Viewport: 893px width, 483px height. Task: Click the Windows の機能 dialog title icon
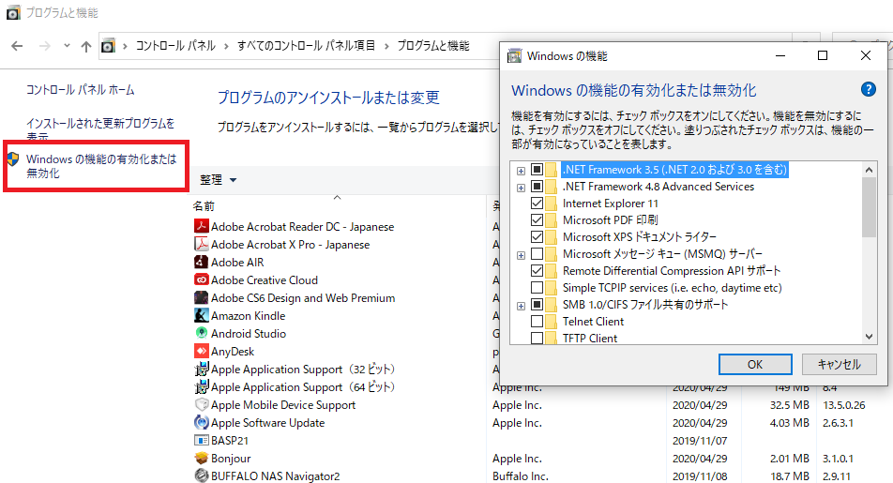(514, 56)
